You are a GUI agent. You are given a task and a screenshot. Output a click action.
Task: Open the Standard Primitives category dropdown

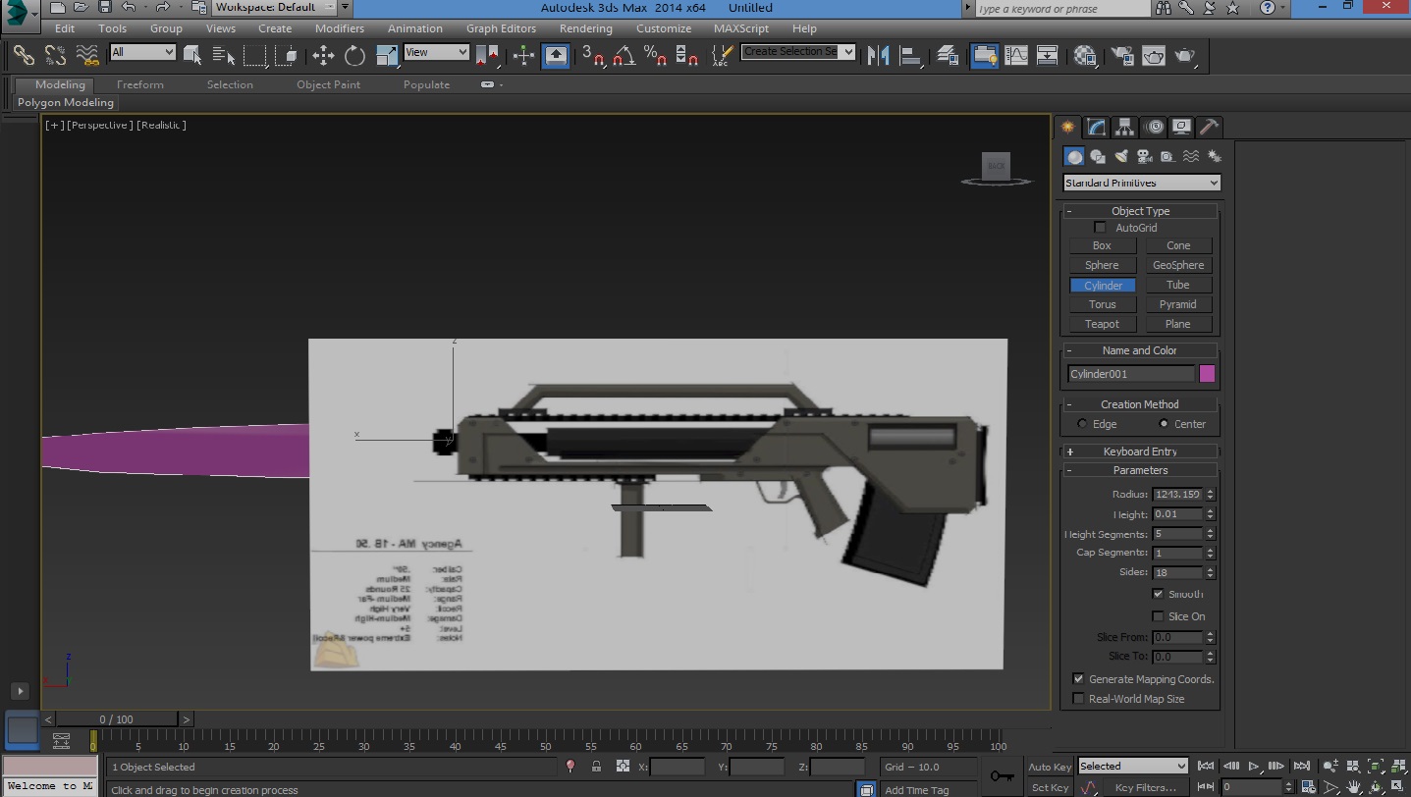(x=1142, y=183)
